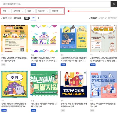Expand the 대상 filter dropdown
118x113 pixels.
(x=31, y=11)
